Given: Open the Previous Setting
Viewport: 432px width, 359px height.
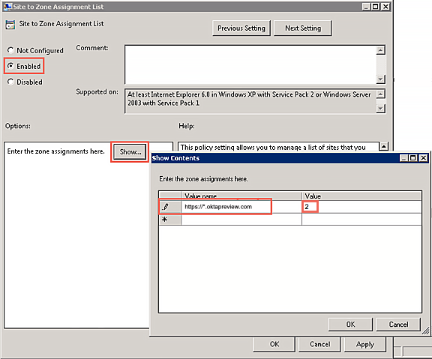Looking at the screenshot, I should [x=241, y=28].
